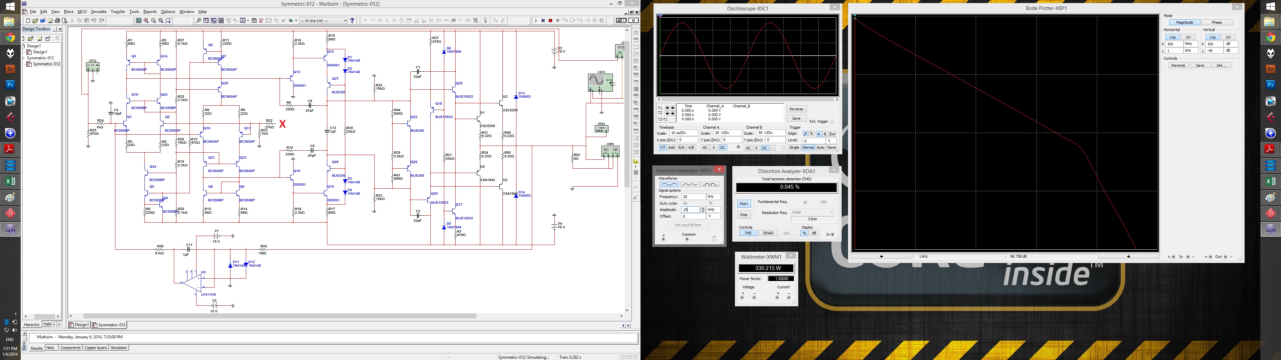Open Function Generator offset unit V dropdown
This screenshot has width=1281, height=360.
(x=714, y=216)
